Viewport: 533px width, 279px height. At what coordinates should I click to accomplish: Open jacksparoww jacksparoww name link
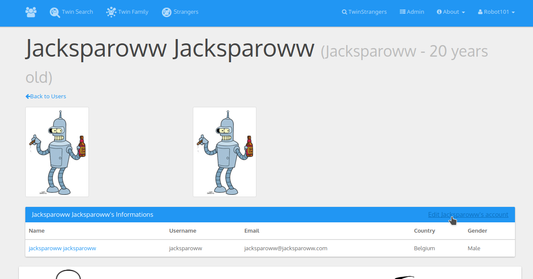62,249
